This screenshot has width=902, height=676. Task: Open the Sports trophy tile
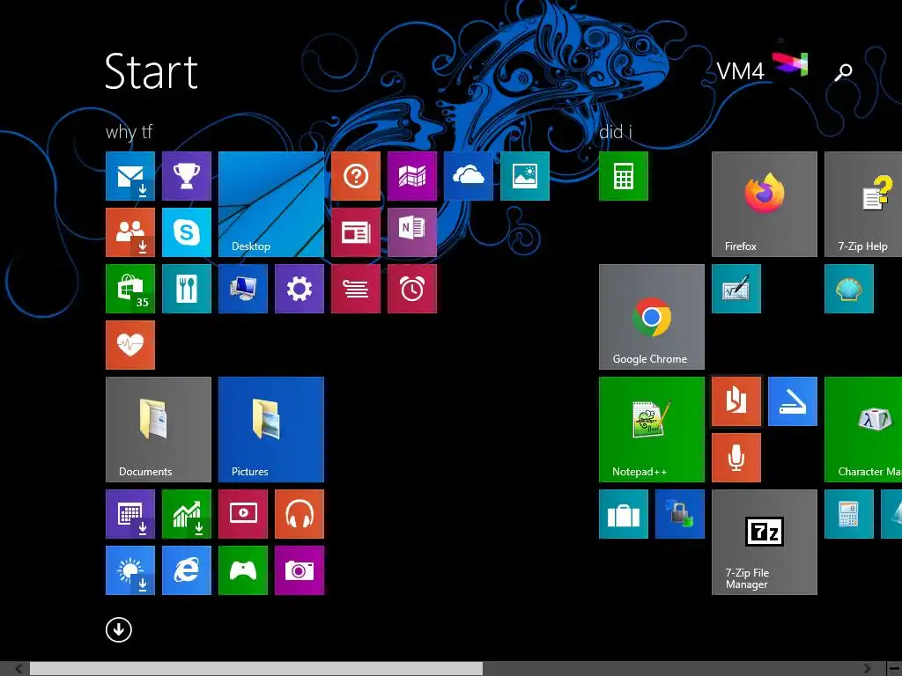tap(187, 176)
